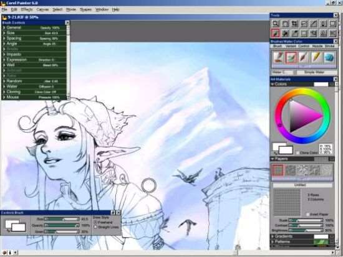Select the Pen tool with diagonal nib

[x=314, y=24]
